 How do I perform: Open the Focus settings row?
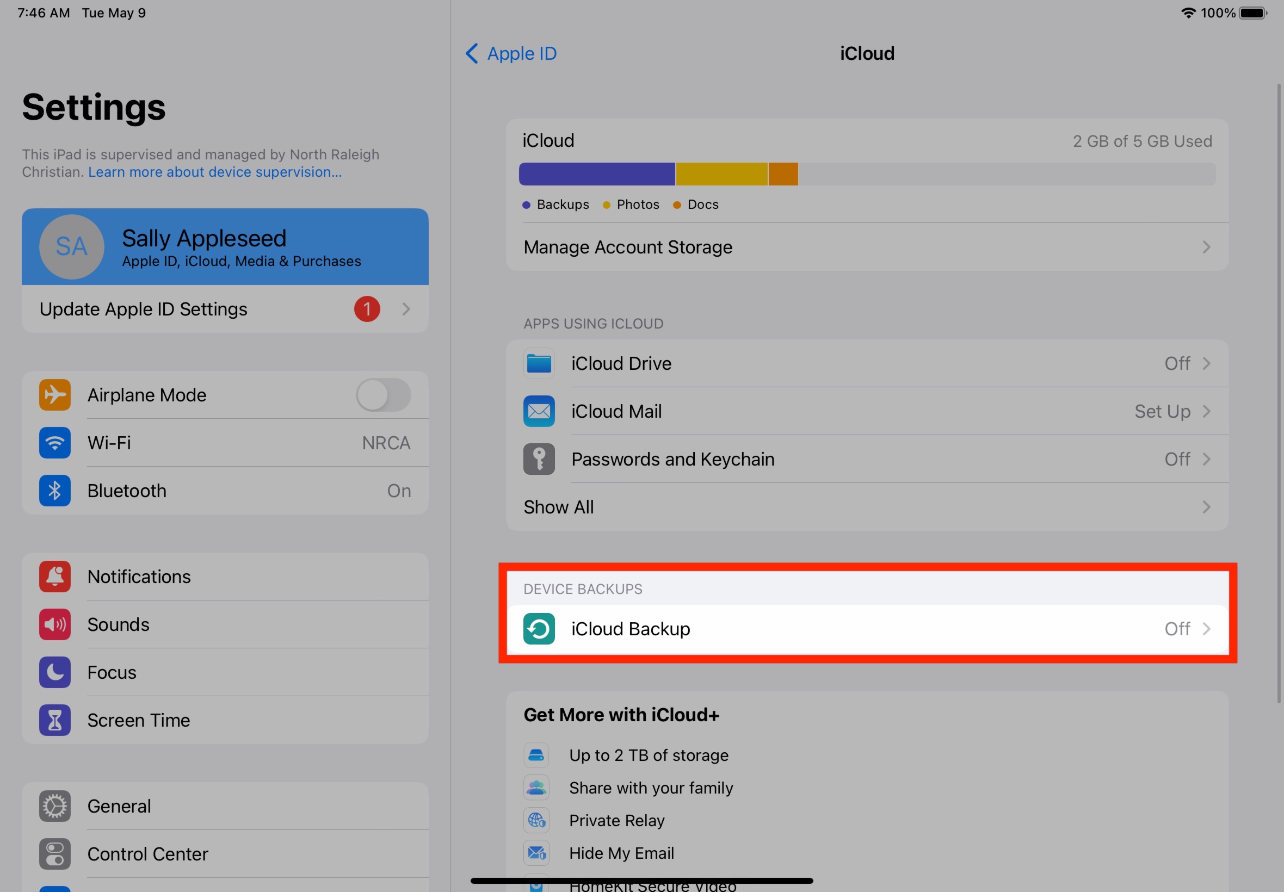point(225,672)
